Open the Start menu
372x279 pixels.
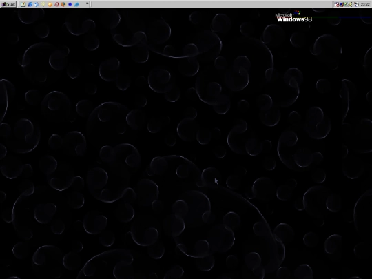[8, 4]
